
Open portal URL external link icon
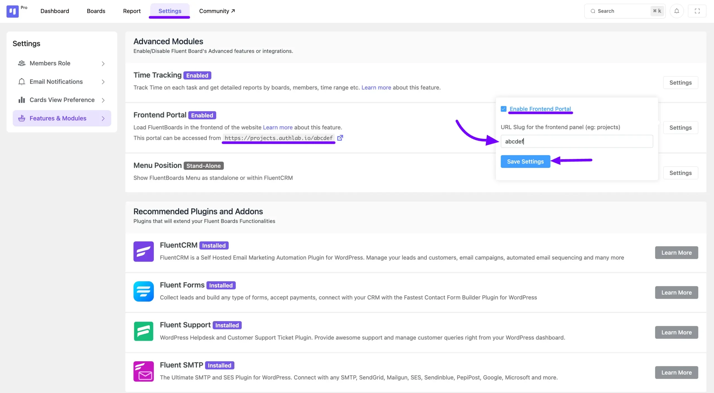point(340,138)
